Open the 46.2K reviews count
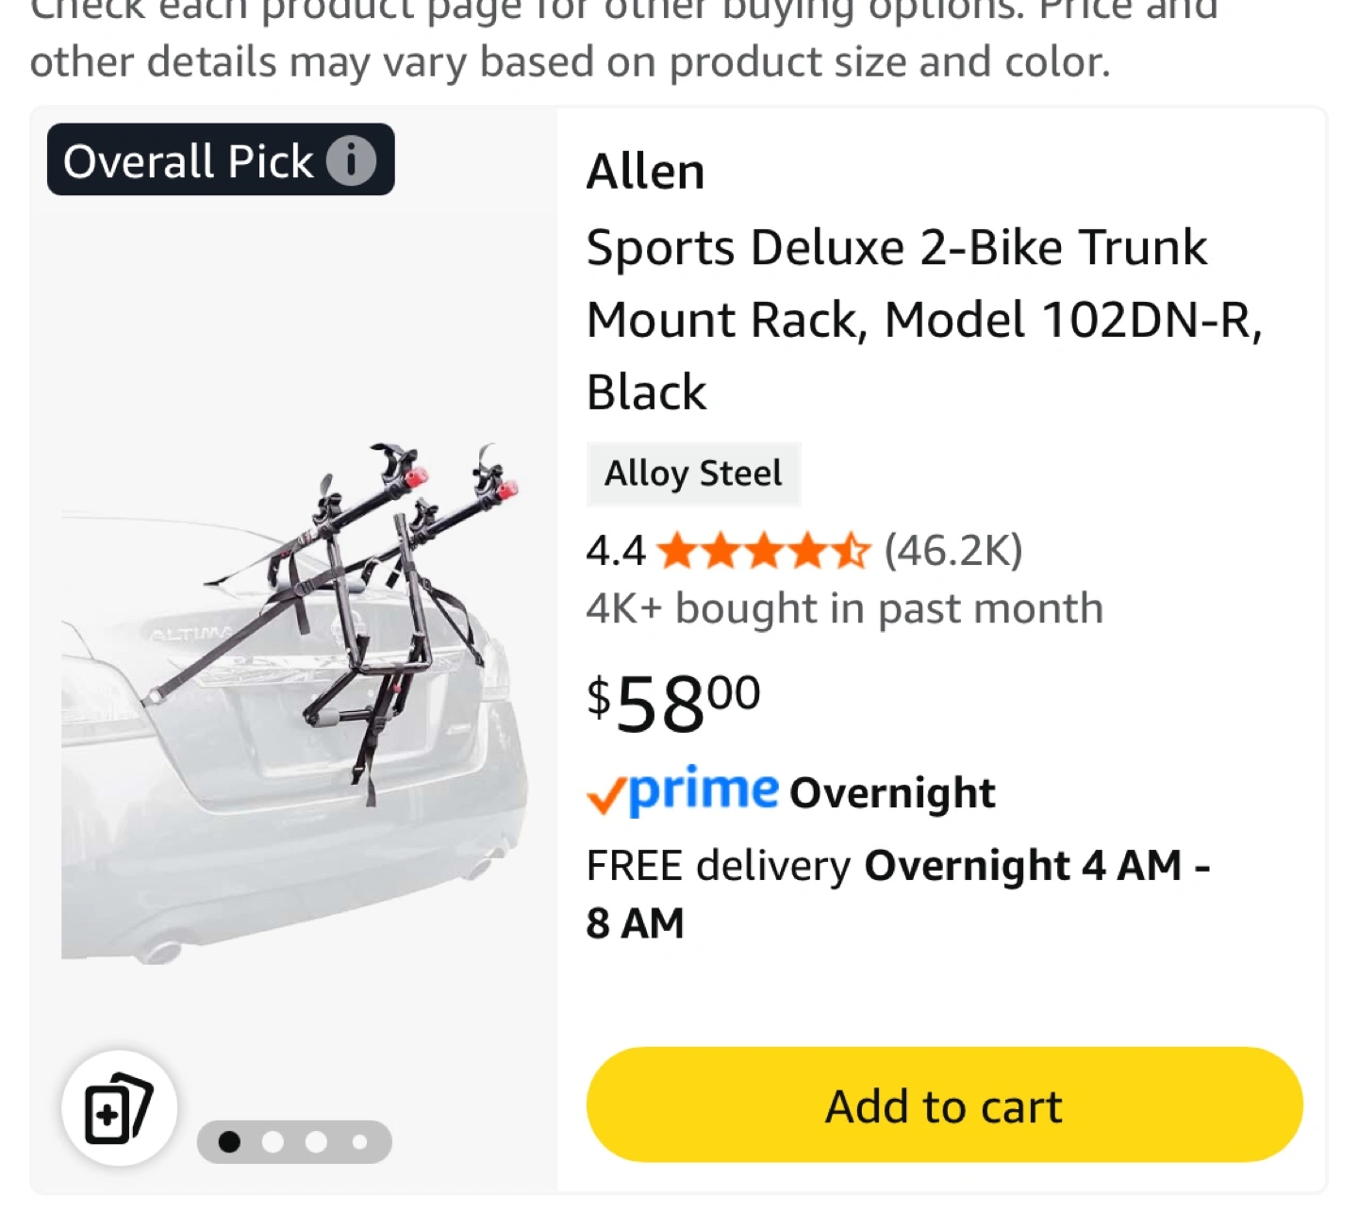Screen dimensions: 1358x1212 [x=953, y=550]
